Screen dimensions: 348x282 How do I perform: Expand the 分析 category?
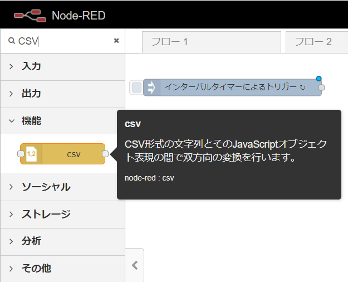[x=62, y=241]
